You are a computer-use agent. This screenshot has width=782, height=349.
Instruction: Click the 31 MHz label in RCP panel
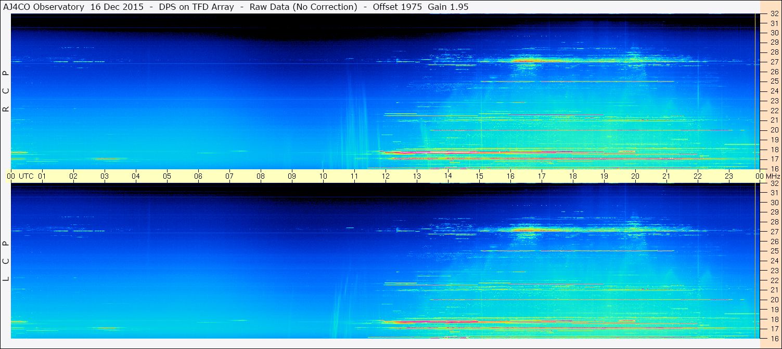774,23
